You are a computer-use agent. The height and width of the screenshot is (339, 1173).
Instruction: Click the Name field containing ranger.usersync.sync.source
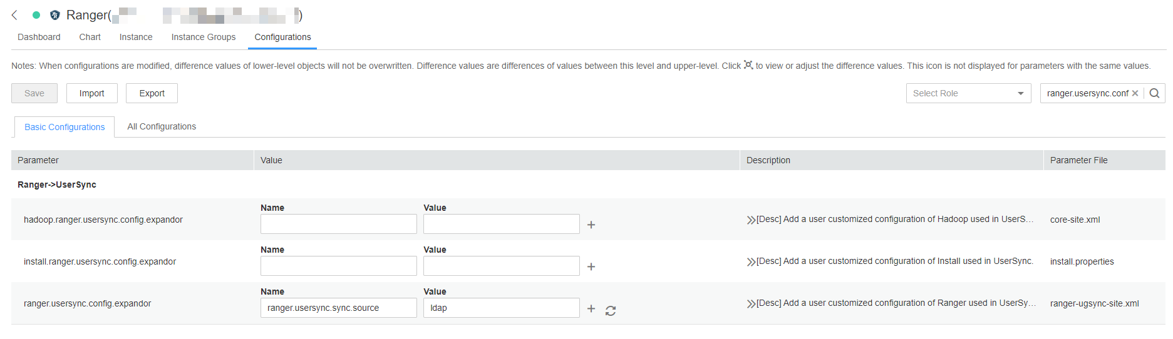click(339, 308)
